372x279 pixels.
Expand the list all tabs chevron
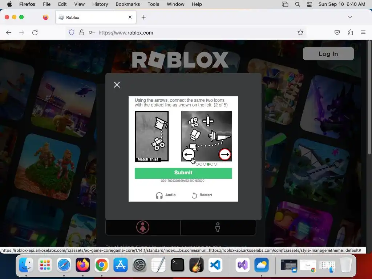pos(350,17)
